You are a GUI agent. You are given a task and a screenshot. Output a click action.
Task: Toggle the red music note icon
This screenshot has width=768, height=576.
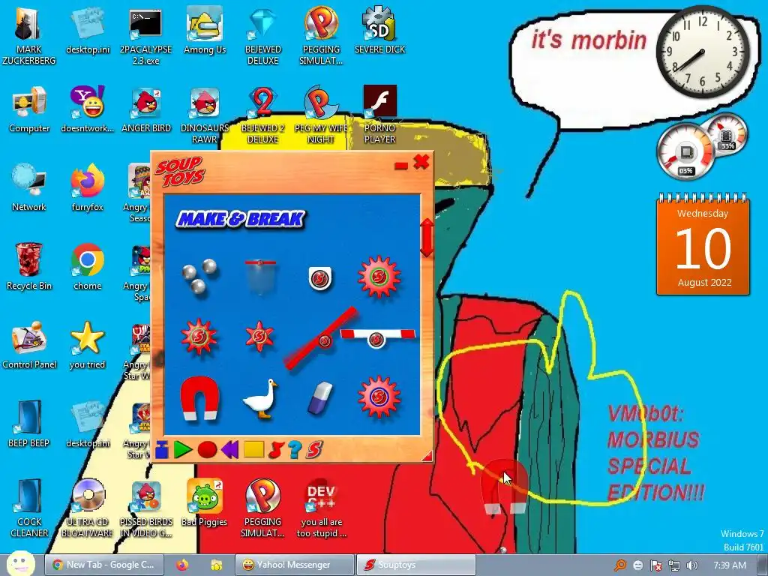point(276,450)
